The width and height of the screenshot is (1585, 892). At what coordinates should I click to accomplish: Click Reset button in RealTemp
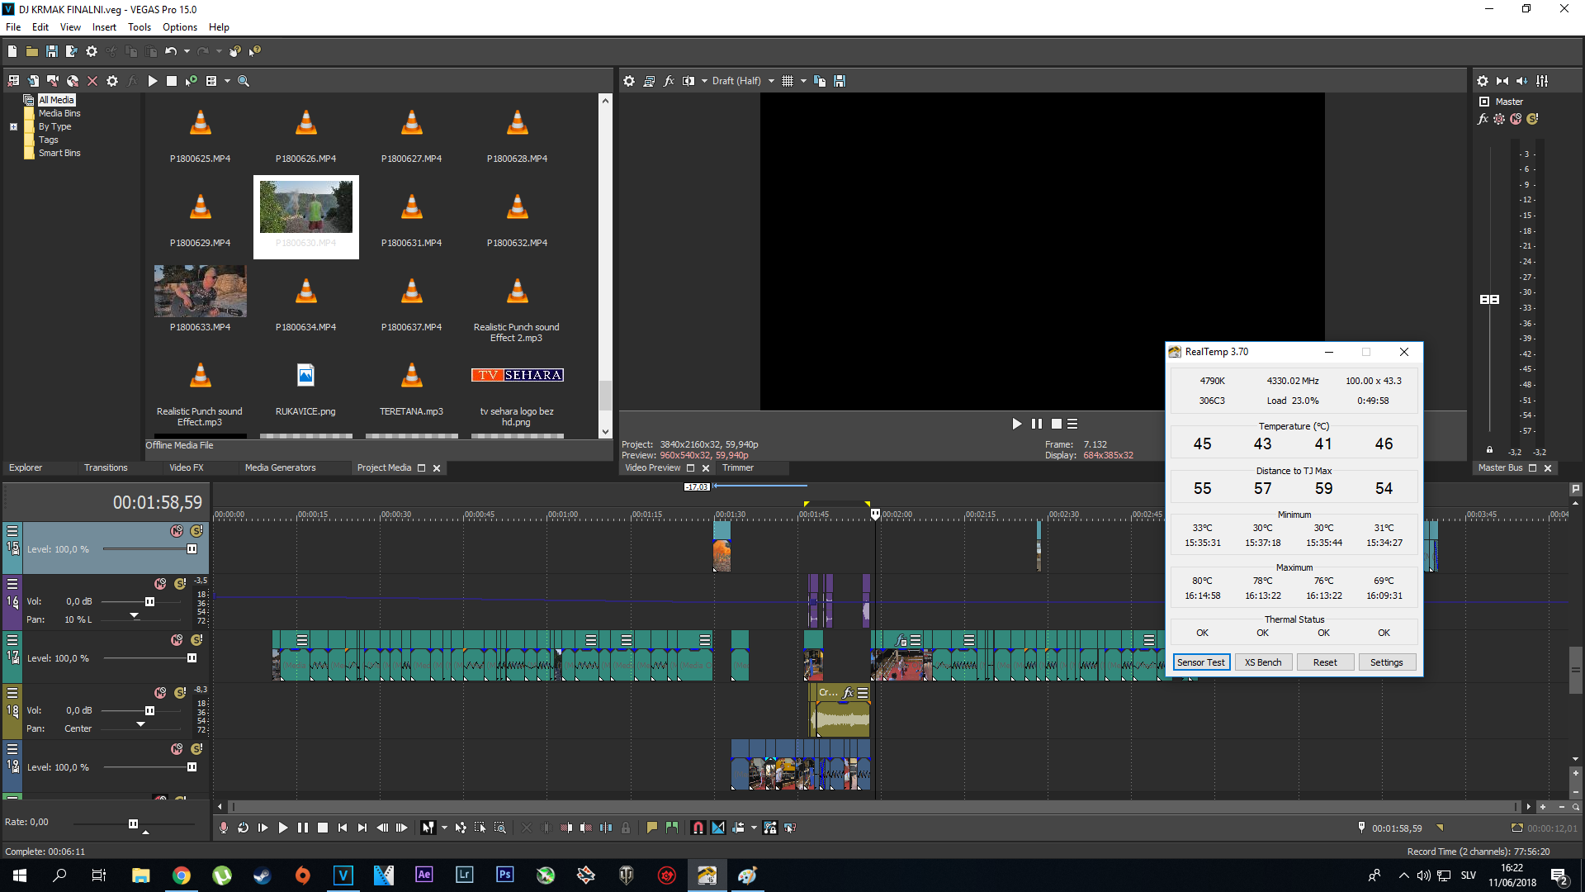[1325, 662]
